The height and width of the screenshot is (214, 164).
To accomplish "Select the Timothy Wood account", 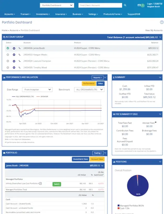I will tap(8, 67).
